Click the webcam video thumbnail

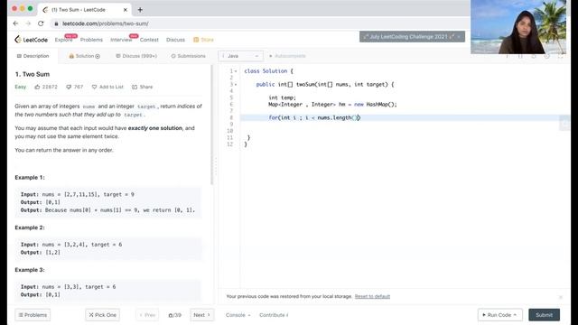(518, 27)
